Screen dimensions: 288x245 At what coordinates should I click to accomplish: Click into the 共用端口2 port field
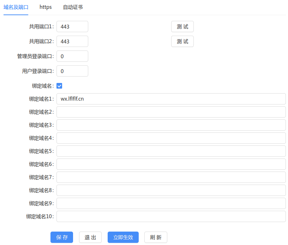coord(72,41)
